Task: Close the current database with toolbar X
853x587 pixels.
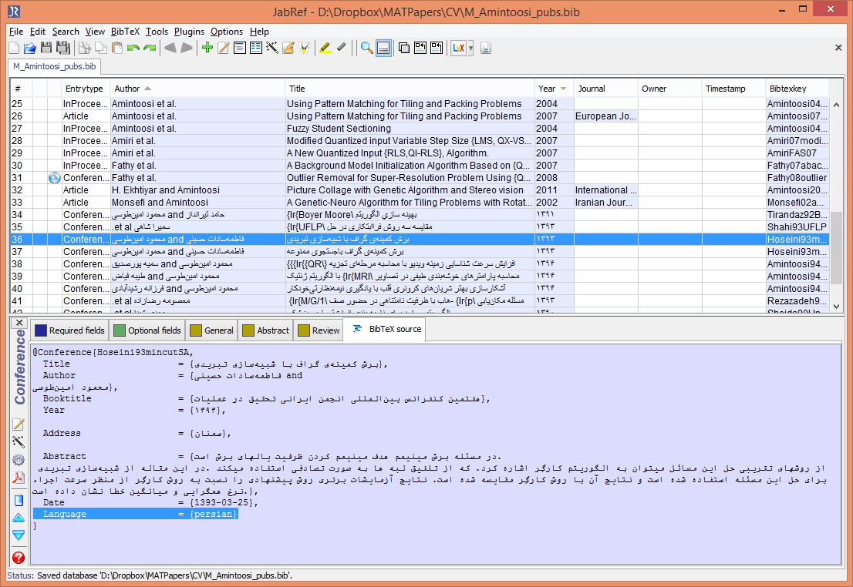Action: (838, 48)
